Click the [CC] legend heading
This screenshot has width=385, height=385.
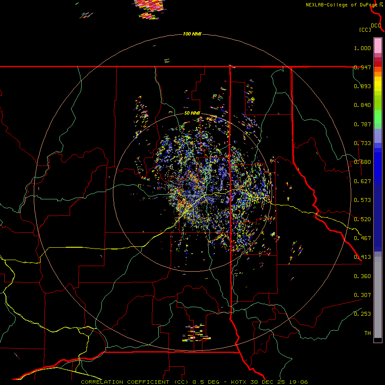pos(365,30)
